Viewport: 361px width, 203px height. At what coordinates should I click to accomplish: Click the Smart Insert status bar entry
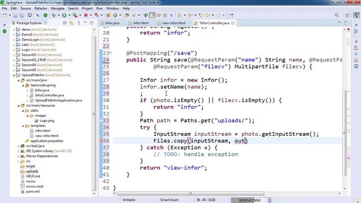click(x=169, y=200)
